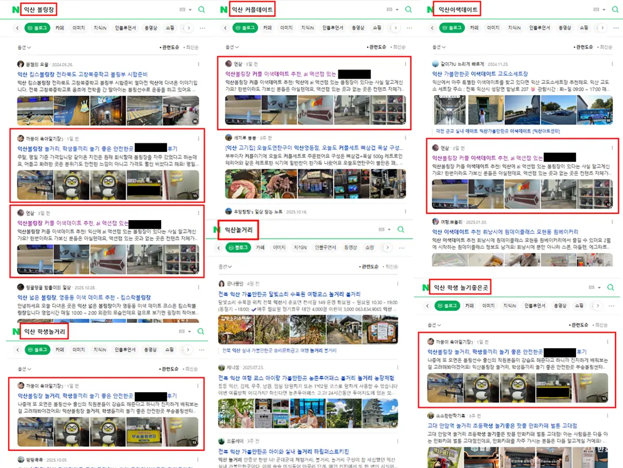Screen dimensions: 623x468
Task: Open the three-dot more menu in the 익산 학생놀거리 tab row
Action: click(x=202, y=350)
